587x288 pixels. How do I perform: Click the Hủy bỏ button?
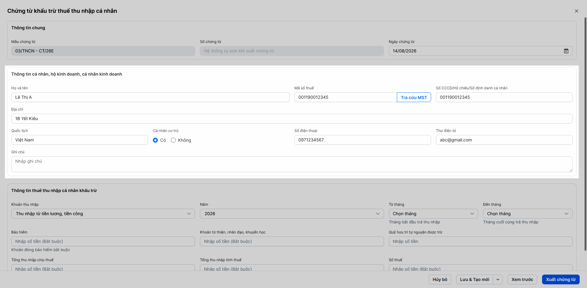coord(440,279)
